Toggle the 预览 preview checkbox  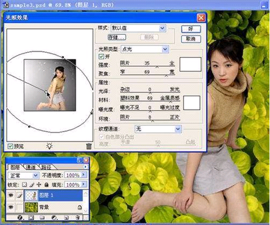click(x=10, y=146)
